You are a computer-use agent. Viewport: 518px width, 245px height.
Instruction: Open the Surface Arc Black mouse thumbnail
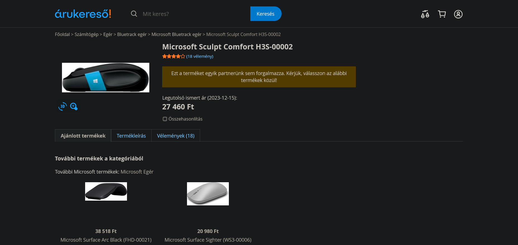(106, 191)
